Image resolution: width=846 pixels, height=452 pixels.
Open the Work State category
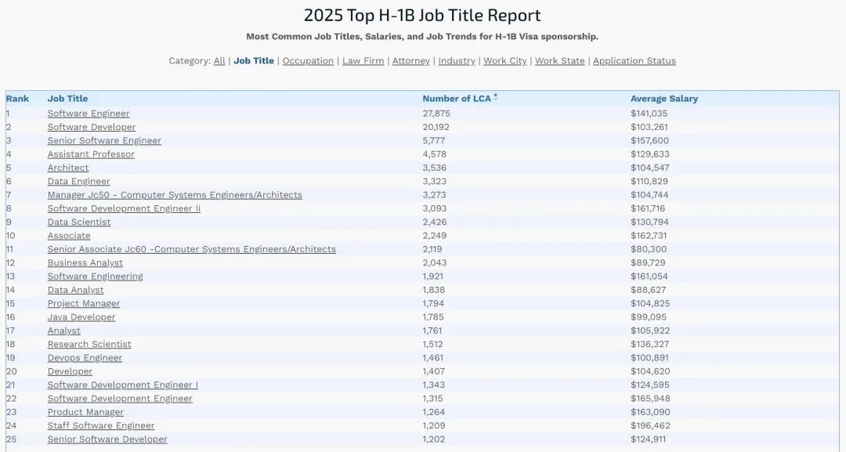[x=560, y=61]
